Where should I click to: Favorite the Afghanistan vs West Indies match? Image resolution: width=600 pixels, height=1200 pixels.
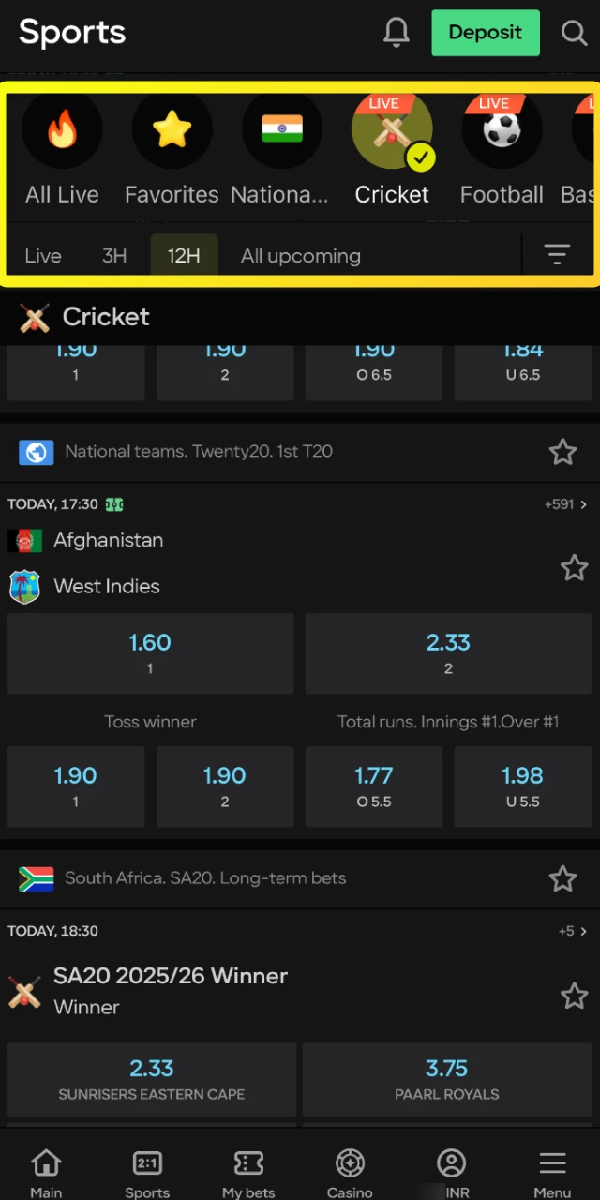[x=575, y=568]
